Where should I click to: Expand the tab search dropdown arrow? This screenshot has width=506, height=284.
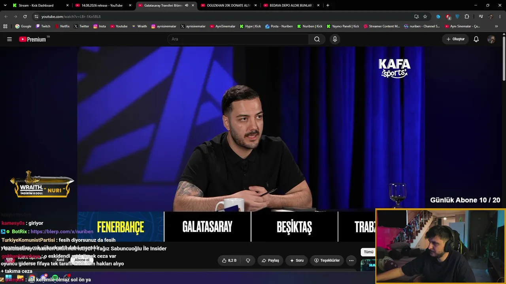[x=6, y=6]
